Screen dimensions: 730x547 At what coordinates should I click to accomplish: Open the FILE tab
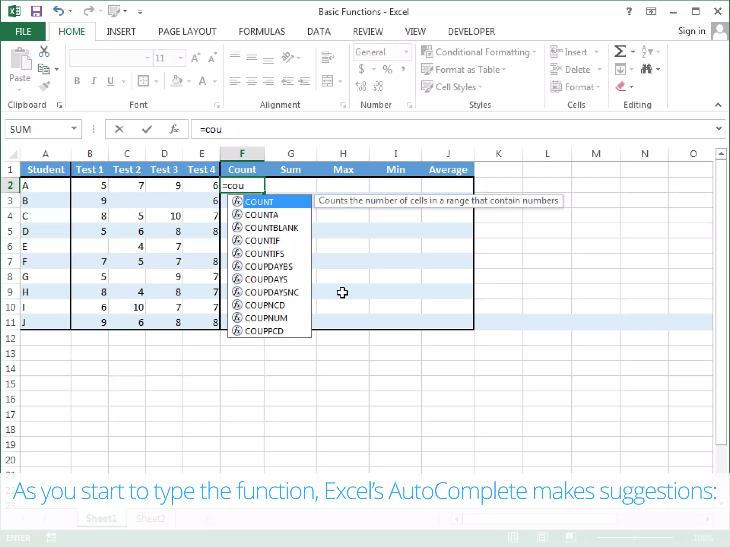tap(23, 31)
